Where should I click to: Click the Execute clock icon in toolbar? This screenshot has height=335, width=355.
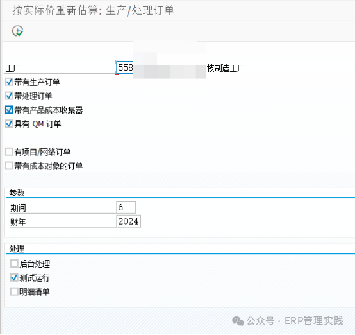pos(17,31)
